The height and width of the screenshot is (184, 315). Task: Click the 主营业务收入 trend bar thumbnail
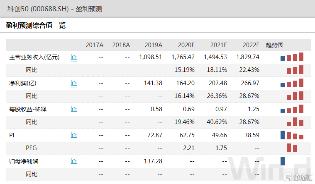pos(292,57)
